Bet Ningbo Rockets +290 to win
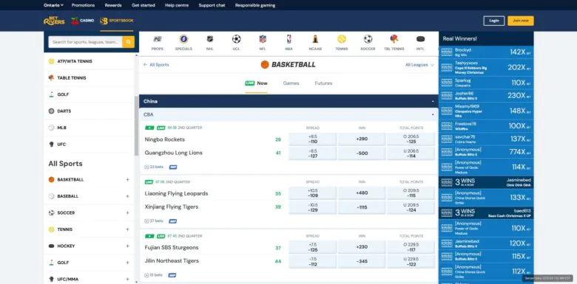 click(x=362, y=139)
